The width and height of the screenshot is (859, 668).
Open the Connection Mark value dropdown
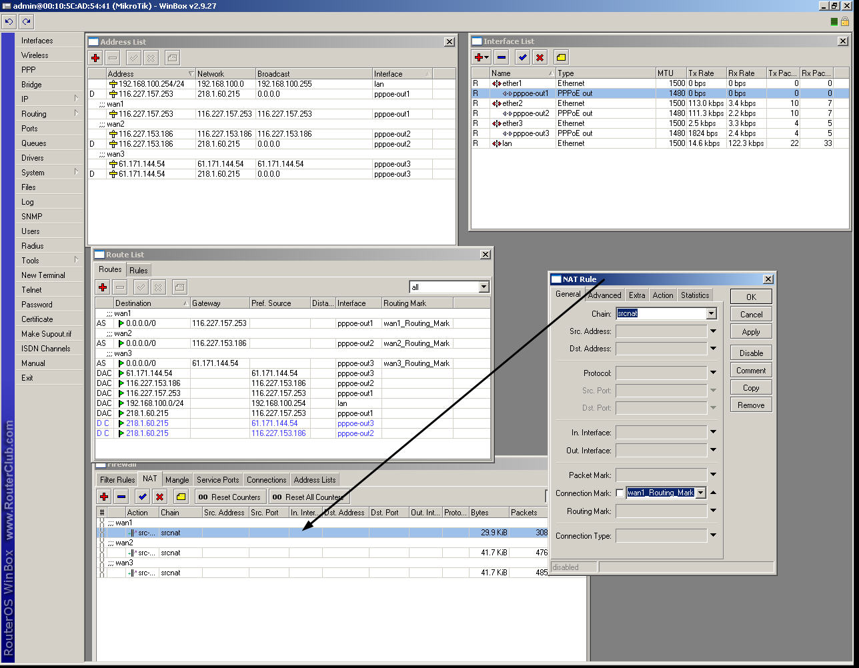point(700,493)
